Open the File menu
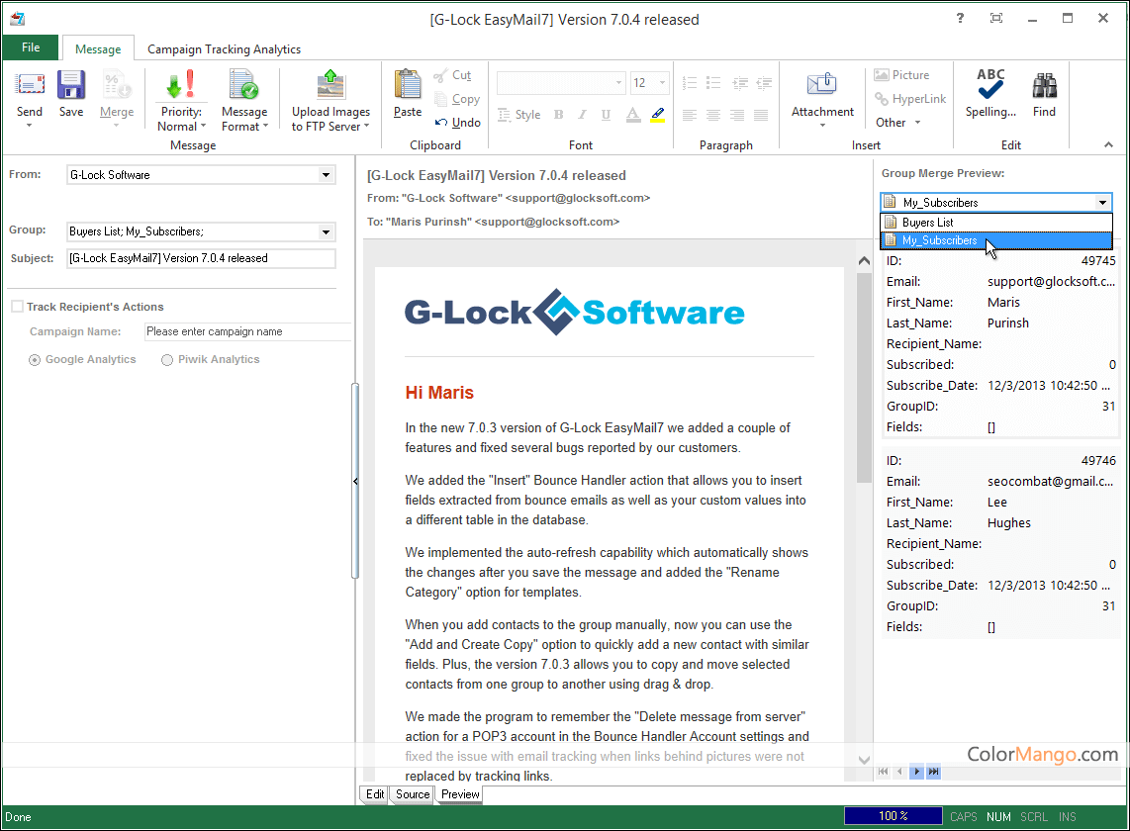 [x=31, y=47]
